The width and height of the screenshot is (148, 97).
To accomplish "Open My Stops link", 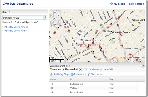I will click(x=119, y=4).
